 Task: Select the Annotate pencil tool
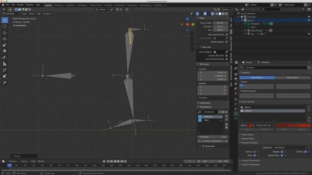tap(4, 57)
